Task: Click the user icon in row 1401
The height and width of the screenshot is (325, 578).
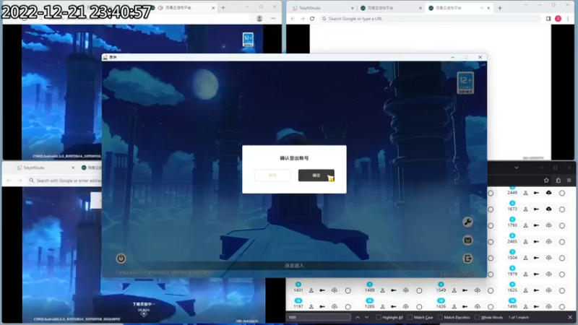Action: coord(311,290)
